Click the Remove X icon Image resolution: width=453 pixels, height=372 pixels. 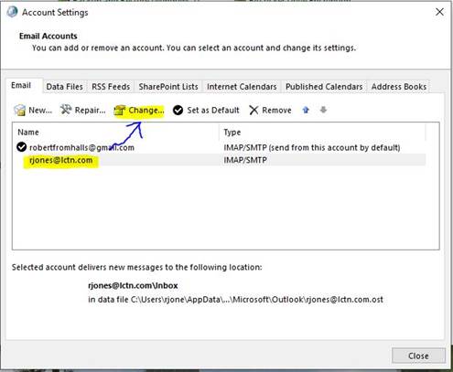tap(253, 110)
